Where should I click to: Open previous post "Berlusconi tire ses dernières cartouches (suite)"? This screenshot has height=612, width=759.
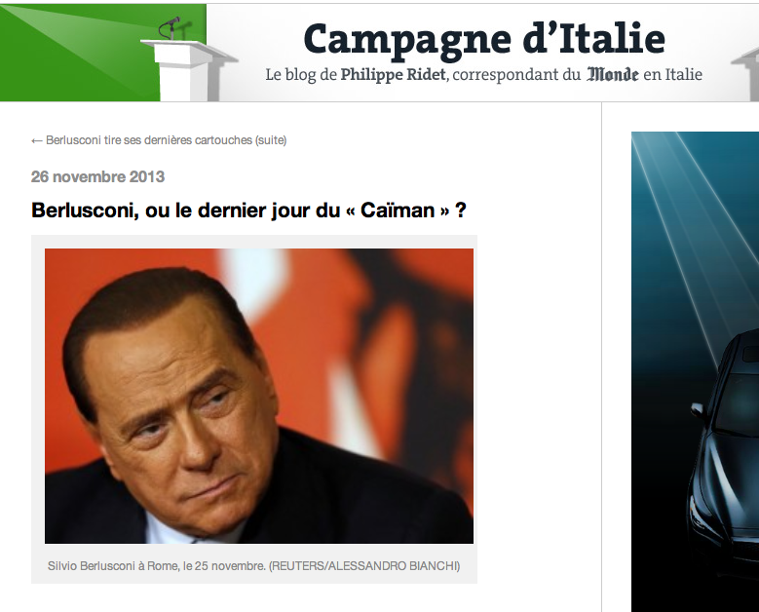[x=166, y=140]
